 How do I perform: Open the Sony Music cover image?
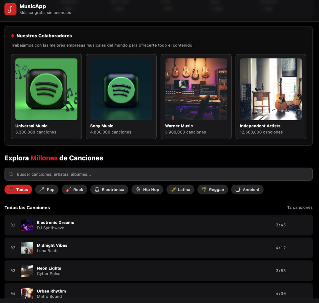point(121,89)
